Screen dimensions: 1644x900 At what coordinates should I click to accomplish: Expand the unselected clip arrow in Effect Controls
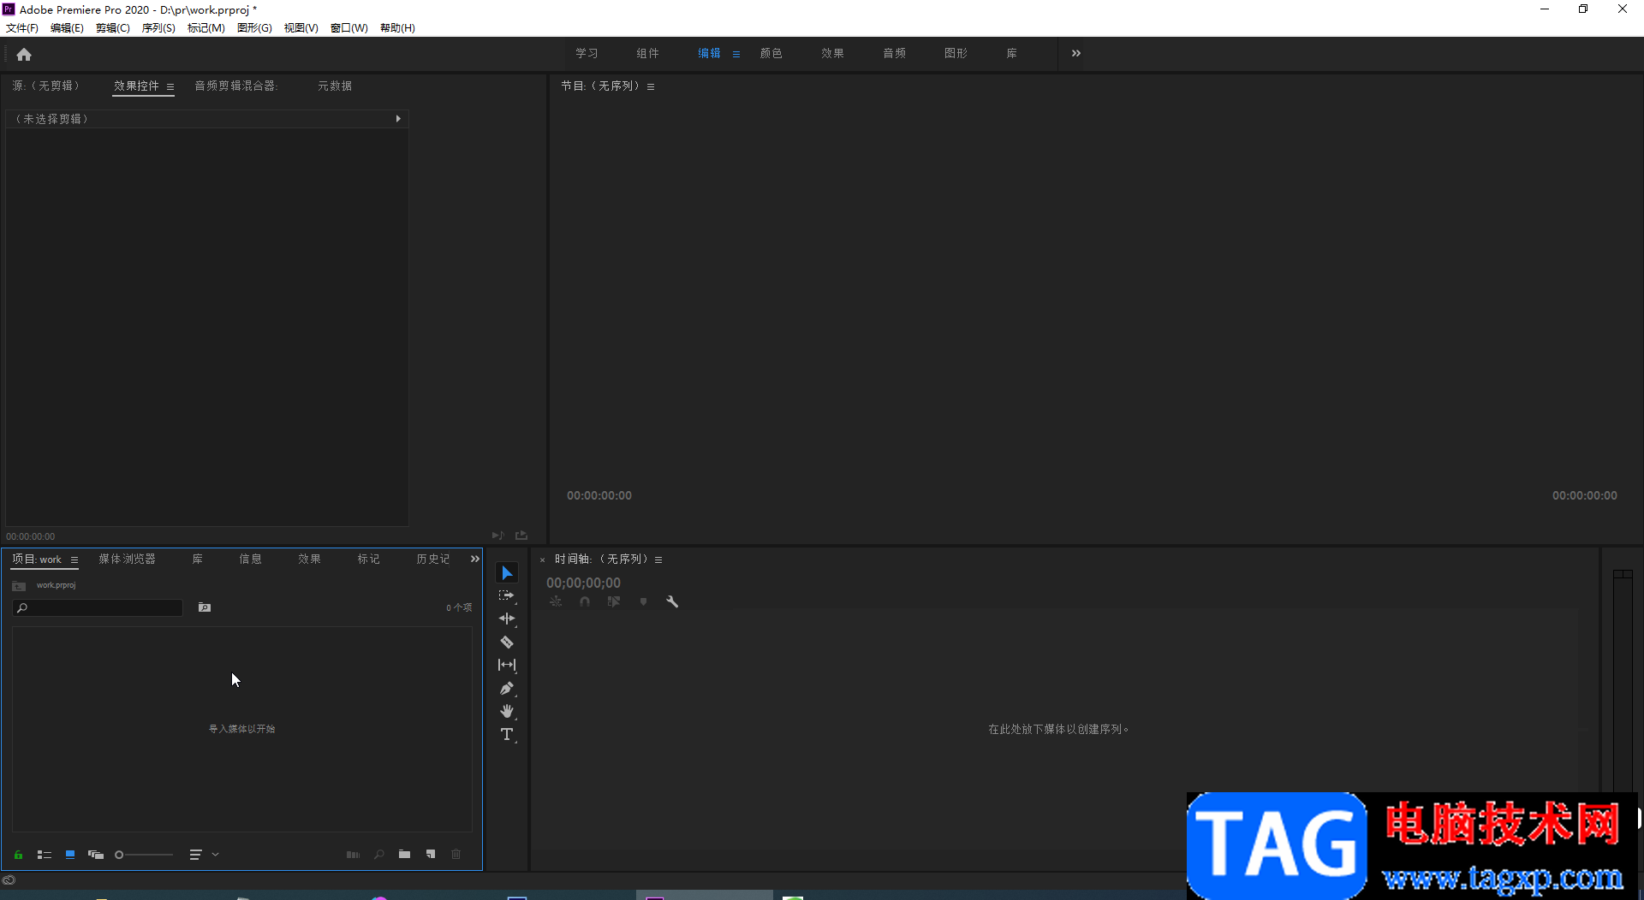tap(398, 119)
